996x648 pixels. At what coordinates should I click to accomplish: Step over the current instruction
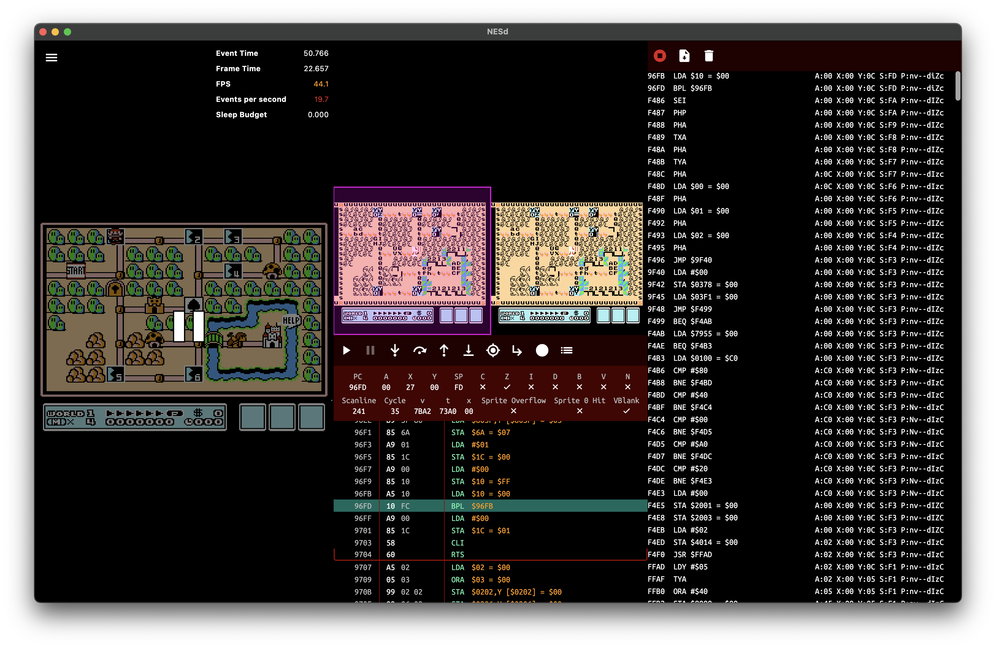(x=420, y=350)
